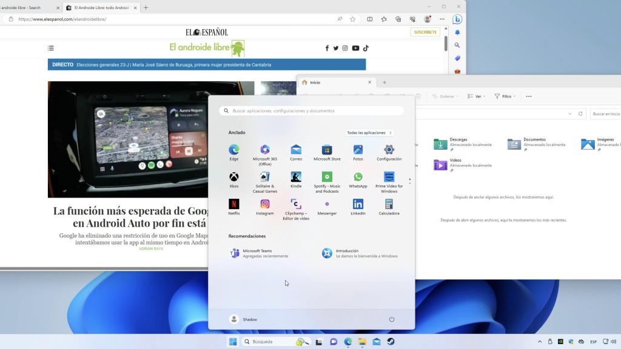The width and height of the screenshot is (621, 349).
Task: Add a new File Explorer tab
Action: pyautogui.click(x=384, y=82)
